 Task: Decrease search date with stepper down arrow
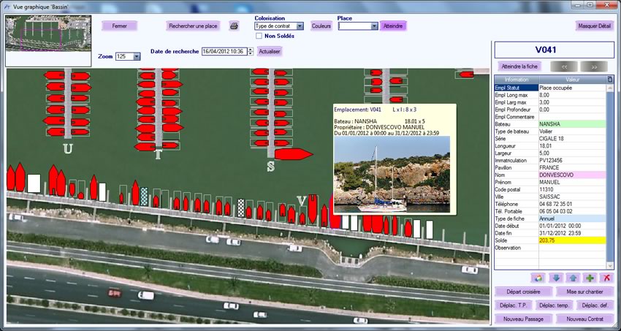click(251, 53)
